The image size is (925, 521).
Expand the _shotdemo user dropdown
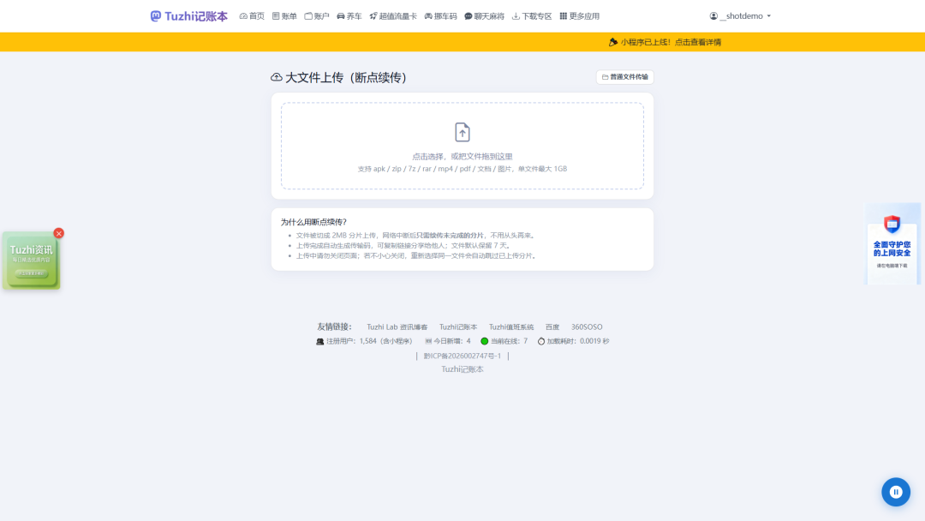[x=740, y=16]
